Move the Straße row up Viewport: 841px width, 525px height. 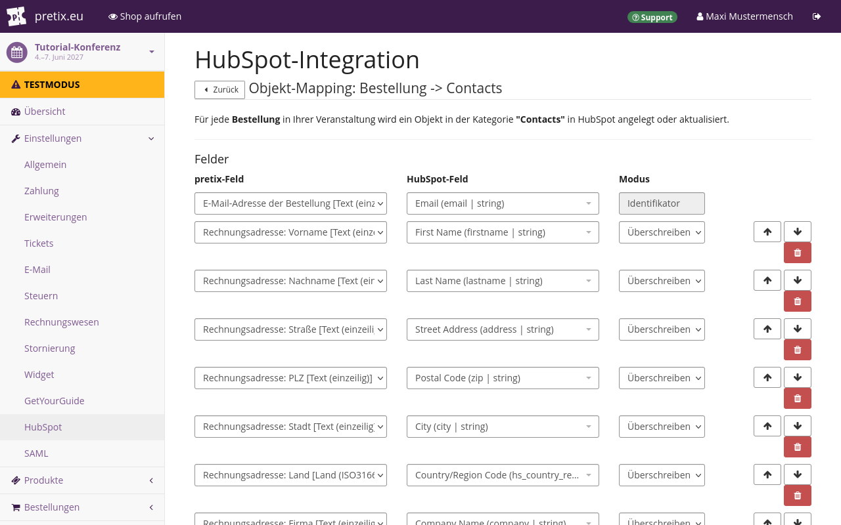pos(767,329)
